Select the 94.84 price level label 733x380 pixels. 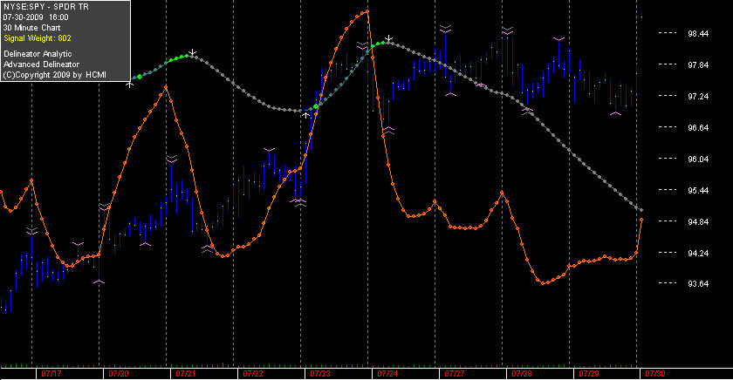[698, 221]
